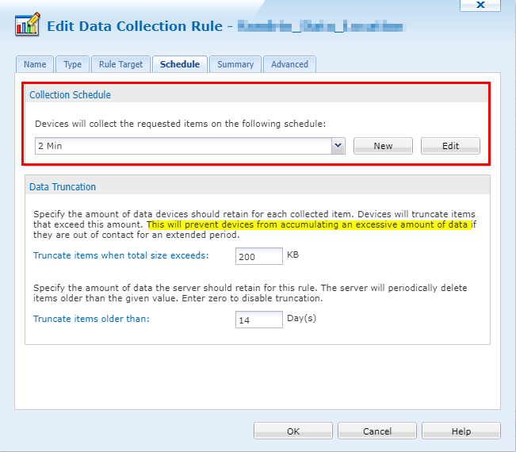Focus the truncate size field showing 200
516x452 pixels.
(x=259, y=256)
